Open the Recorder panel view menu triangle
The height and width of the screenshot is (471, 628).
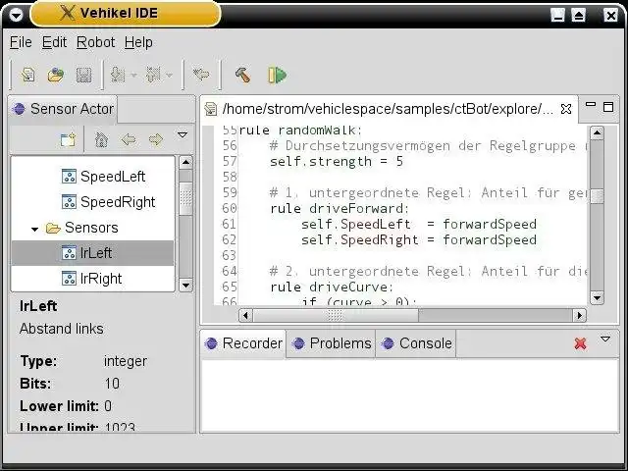(605, 340)
